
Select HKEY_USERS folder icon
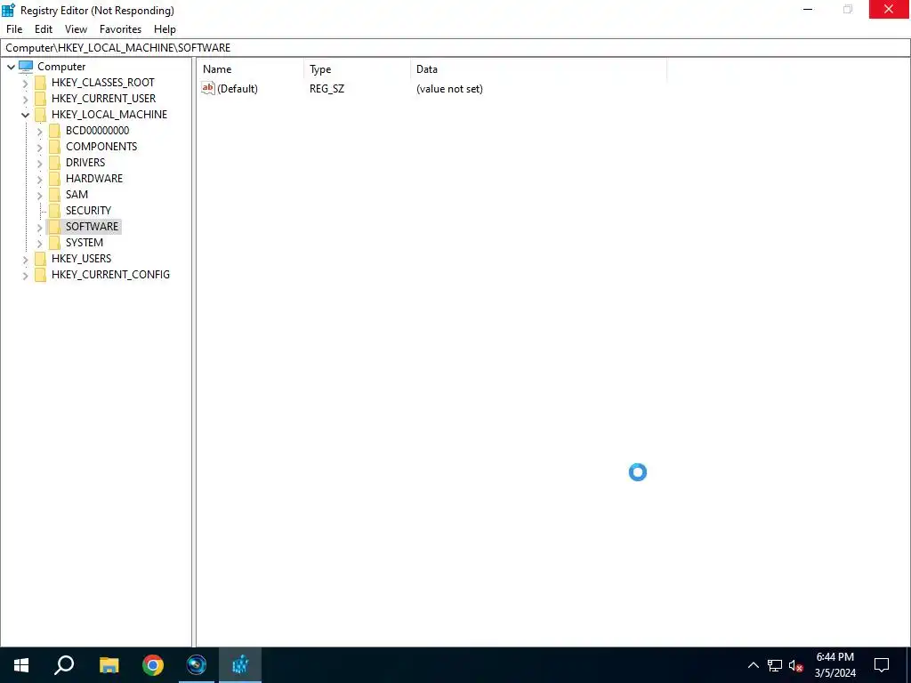[x=40, y=259]
